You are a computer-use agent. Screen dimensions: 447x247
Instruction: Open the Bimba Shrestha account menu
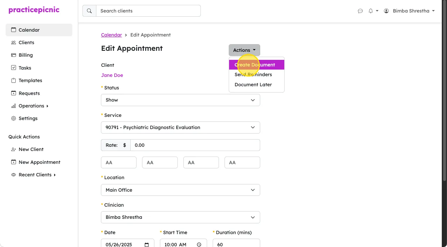409,11
